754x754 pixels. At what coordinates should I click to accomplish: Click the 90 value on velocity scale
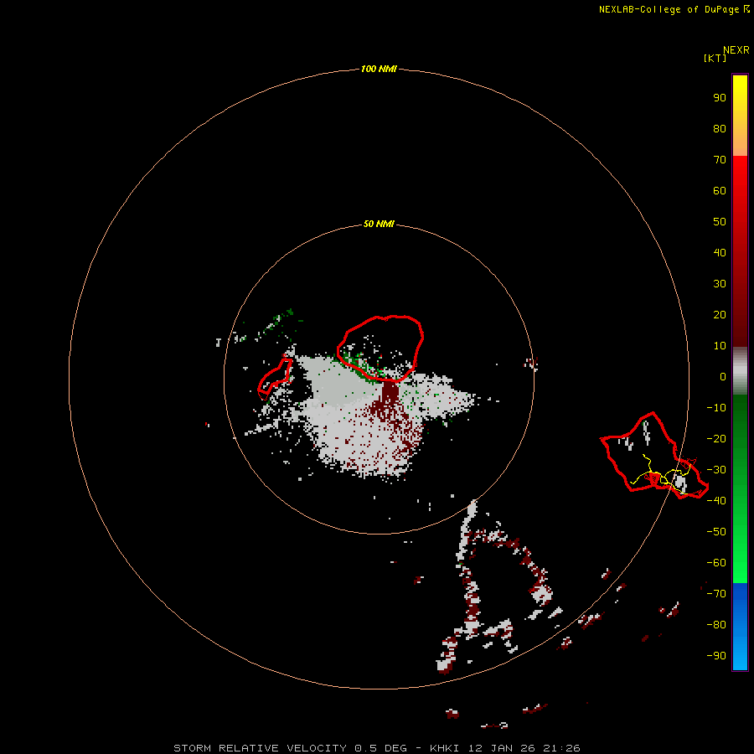coord(720,98)
